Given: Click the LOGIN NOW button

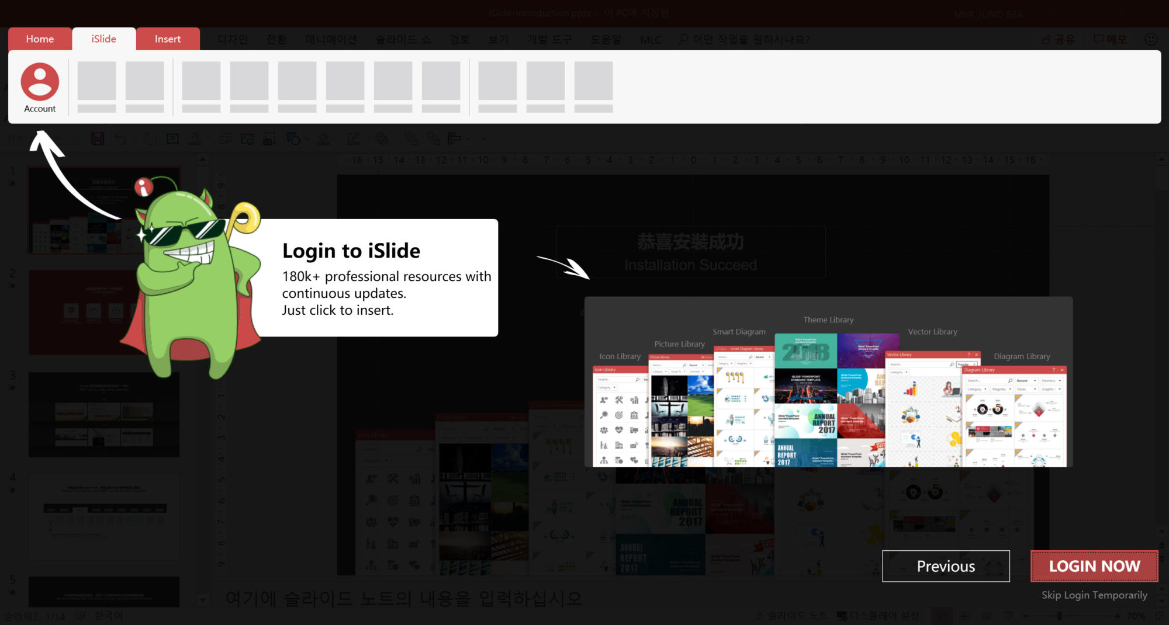Looking at the screenshot, I should tap(1094, 566).
